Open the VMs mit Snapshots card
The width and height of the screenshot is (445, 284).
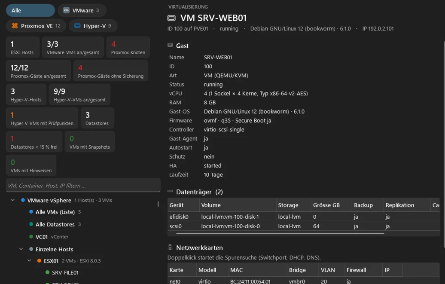(x=90, y=141)
